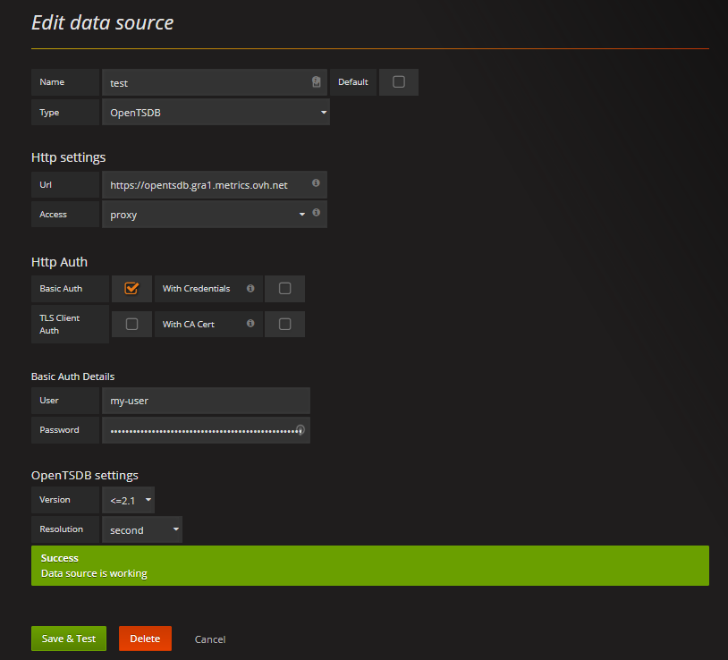Screen dimensions: 728x660
Task: Enable the With Credentials checkbox
Action: pyautogui.click(x=284, y=289)
